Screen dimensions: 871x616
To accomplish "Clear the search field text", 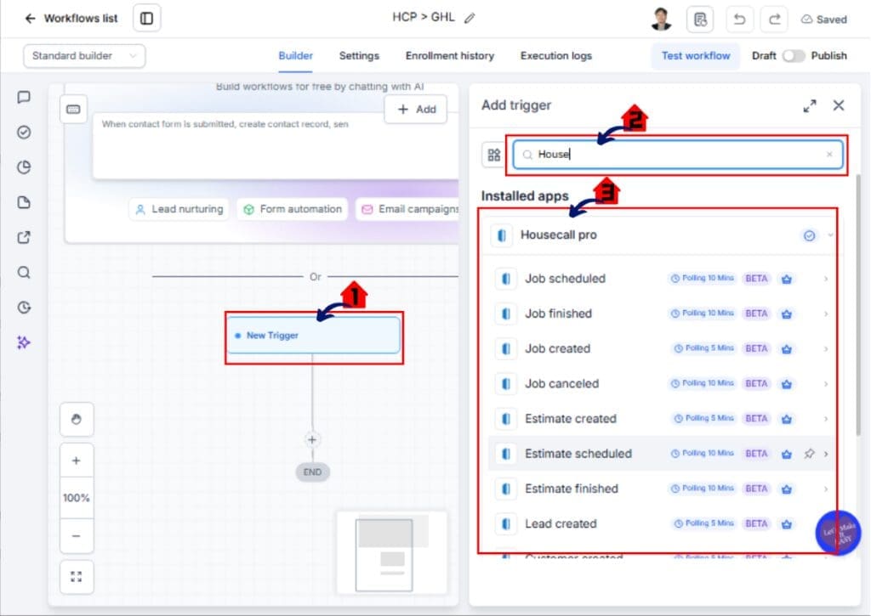I will point(828,155).
